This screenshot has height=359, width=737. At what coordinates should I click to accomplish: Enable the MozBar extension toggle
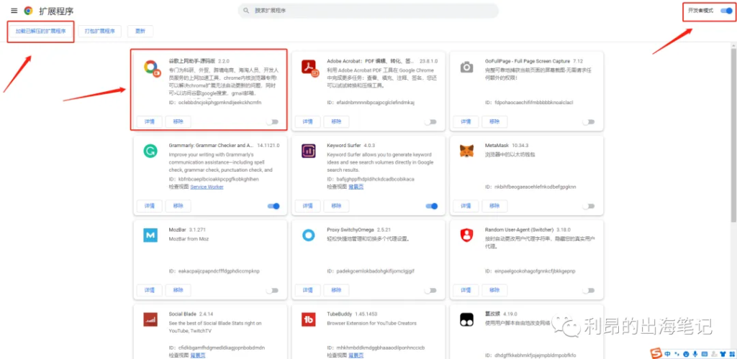(272, 290)
